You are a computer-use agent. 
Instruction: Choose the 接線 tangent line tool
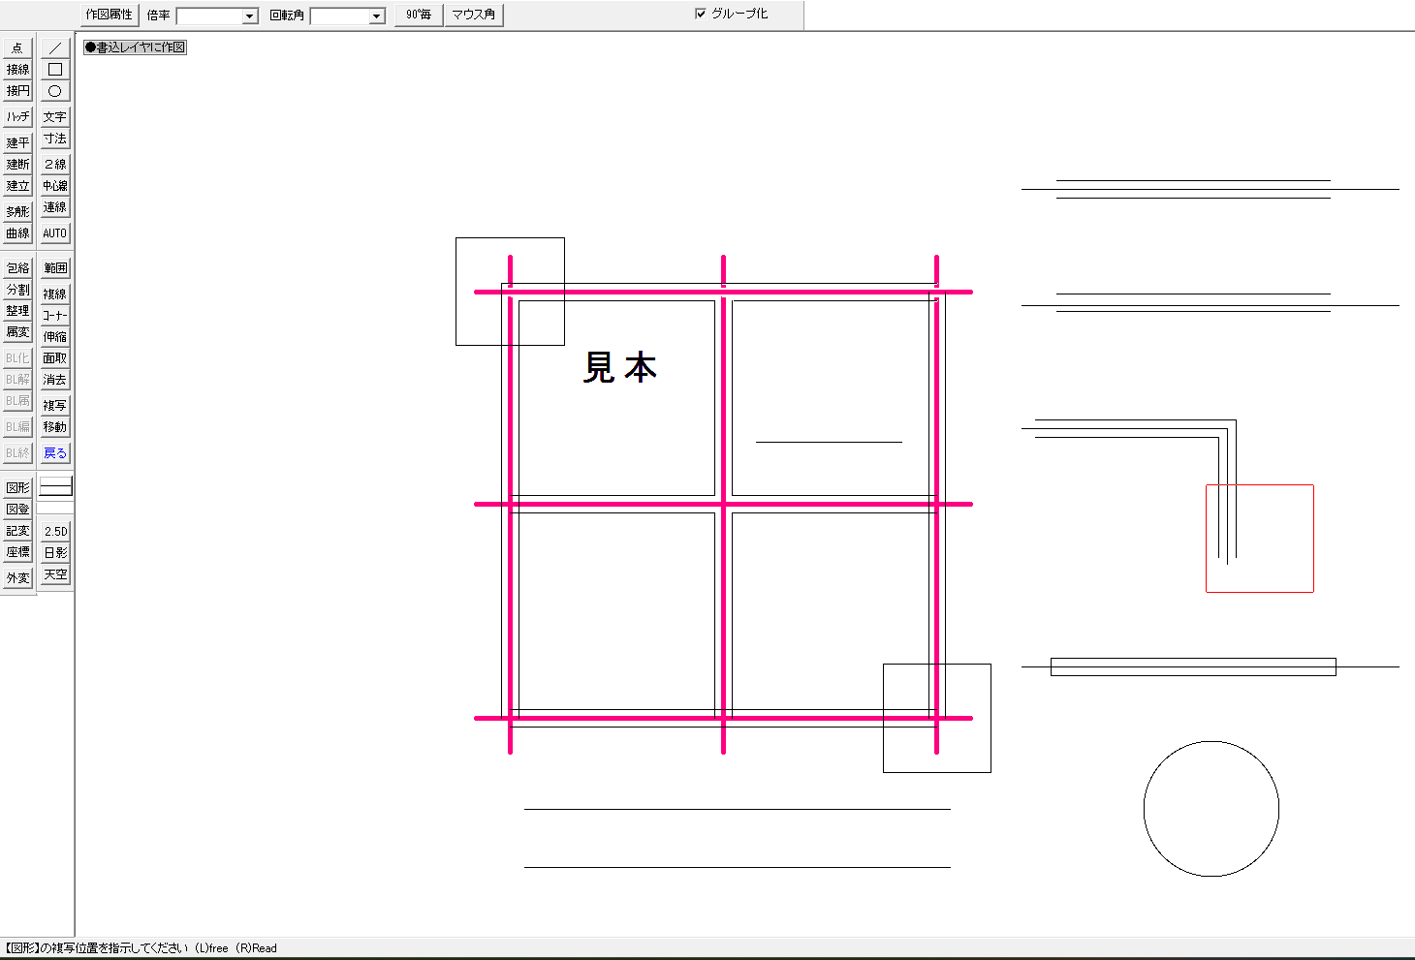click(x=17, y=69)
